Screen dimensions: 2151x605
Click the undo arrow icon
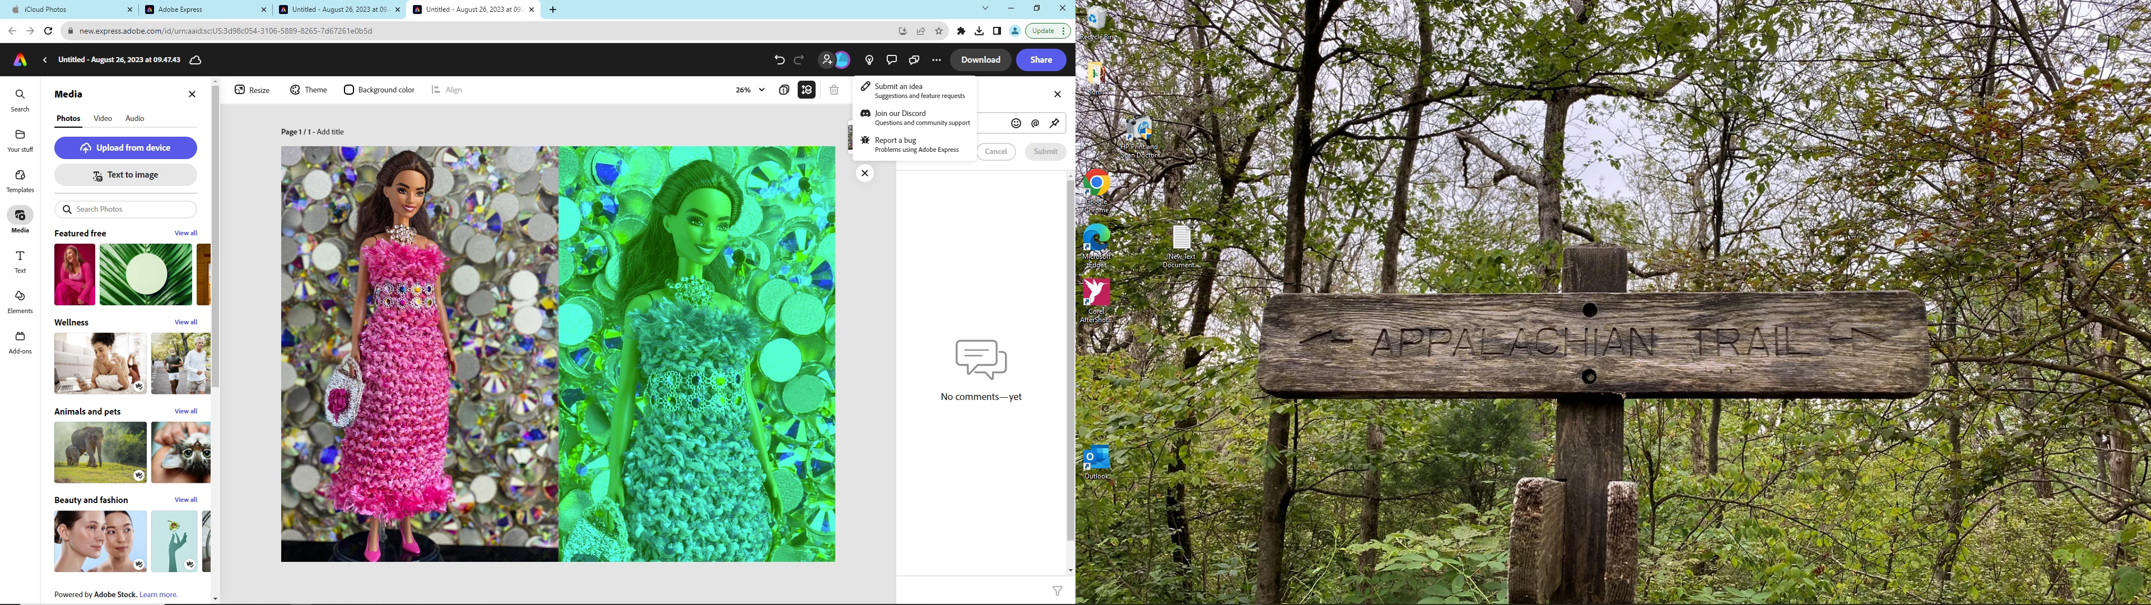779,60
